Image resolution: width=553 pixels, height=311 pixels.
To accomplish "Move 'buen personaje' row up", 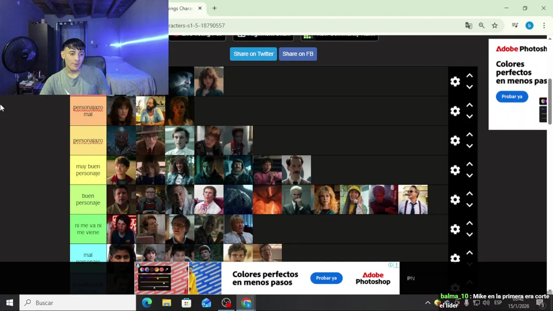I will click(x=470, y=194).
